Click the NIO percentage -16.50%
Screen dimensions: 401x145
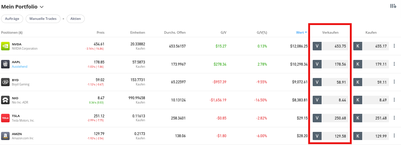(261, 100)
